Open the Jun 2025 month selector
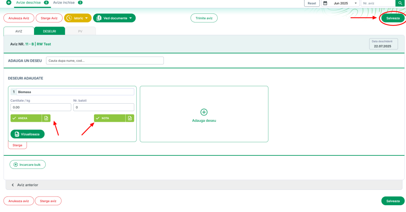Screen dimensions: 406x212 pos(343,3)
